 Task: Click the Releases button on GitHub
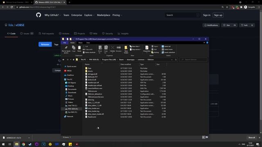coord(45,45)
